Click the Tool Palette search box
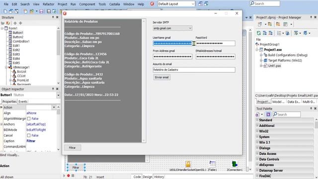Viewport: 318px width, 179px height. [x=287, y=114]
